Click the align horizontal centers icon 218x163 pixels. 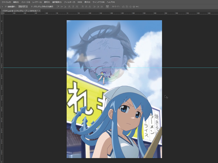point(73,7)
